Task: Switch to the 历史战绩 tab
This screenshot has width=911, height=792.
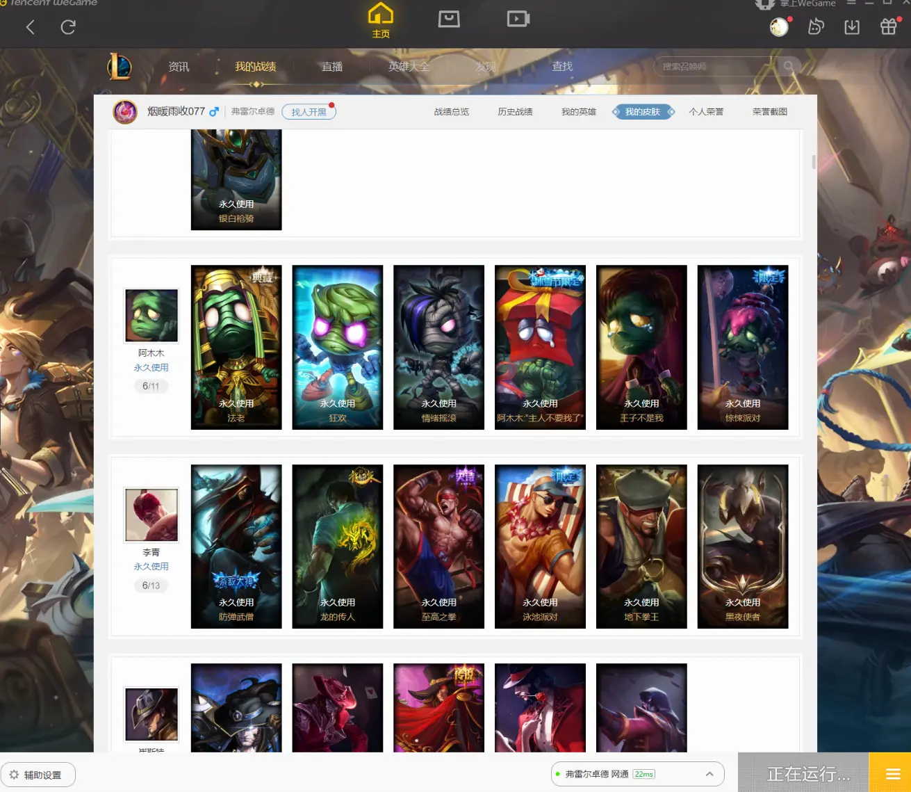Action: (515, 112)
